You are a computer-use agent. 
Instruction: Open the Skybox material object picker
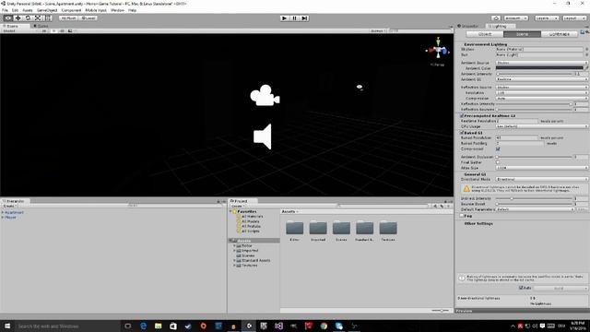[586, 49]
